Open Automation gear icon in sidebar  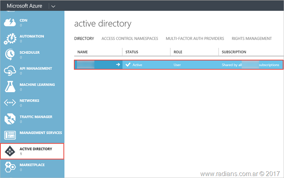[x=9, y=38]
